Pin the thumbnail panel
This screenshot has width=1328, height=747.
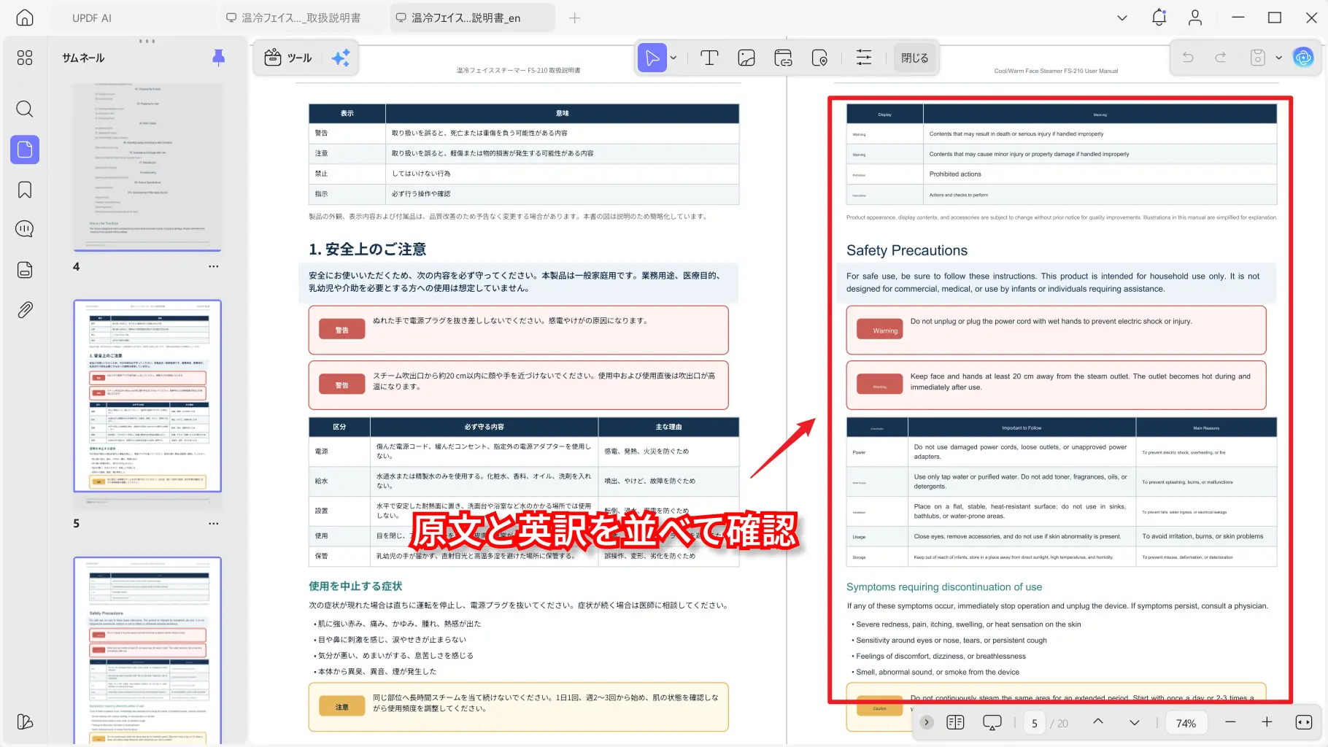[218, 58]
